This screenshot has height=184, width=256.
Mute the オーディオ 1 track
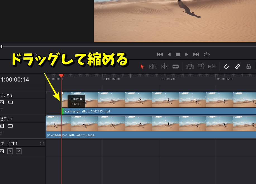tap(18, 151)
